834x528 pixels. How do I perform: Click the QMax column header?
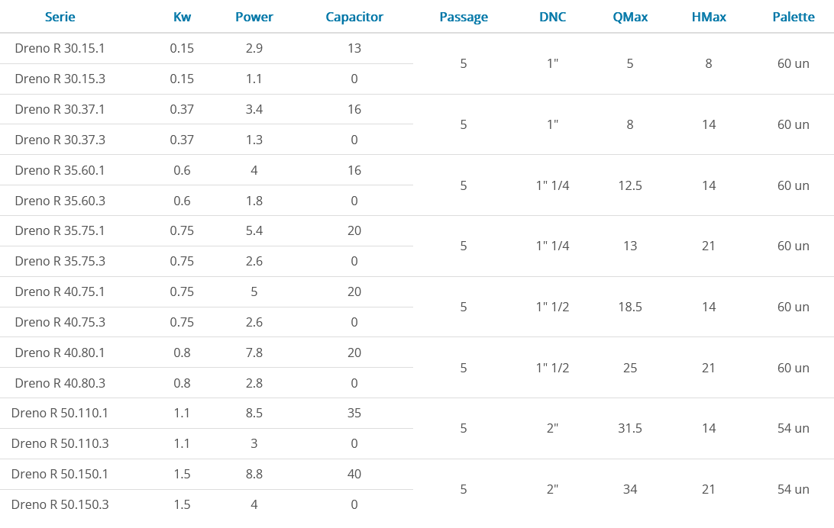630,17
